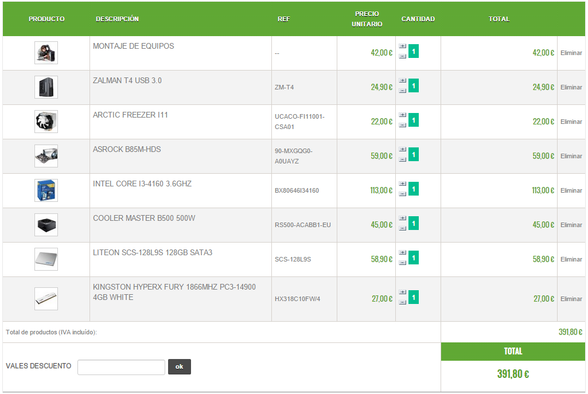
Task: Click the CANTIDAD column header
Action: click(418, 19)
